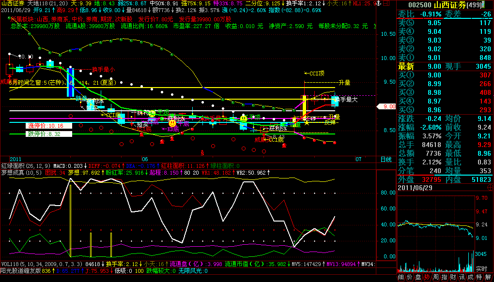Viewport: 494px width, 282px height.
Task: Click the 红绿面积 (26,12,9) indicator title
Action: [x=26, y=165]
